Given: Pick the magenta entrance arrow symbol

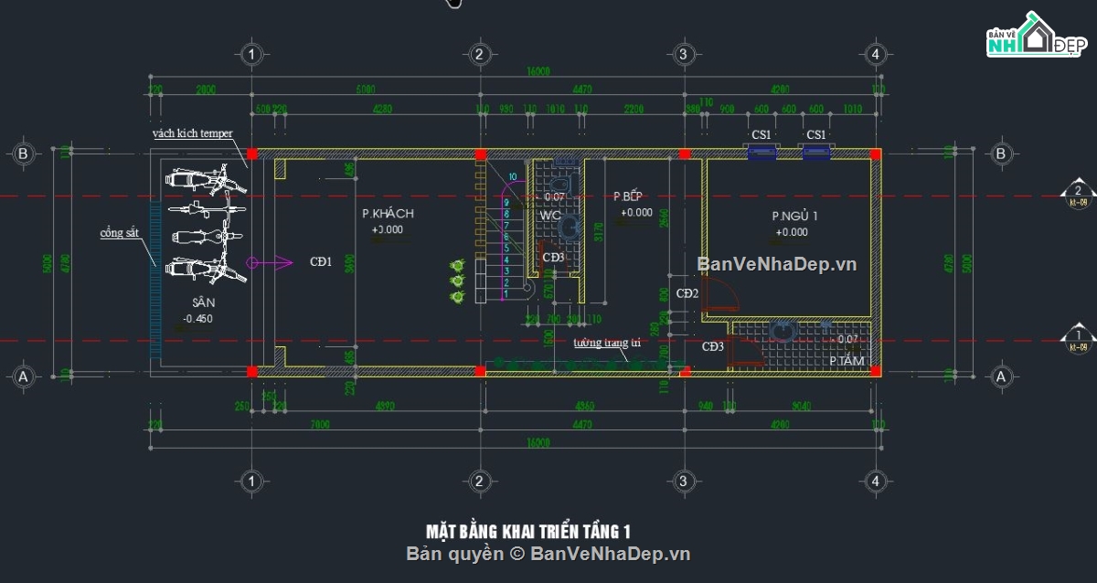Looking at the screenshot, I should click(x=271, y=263).
